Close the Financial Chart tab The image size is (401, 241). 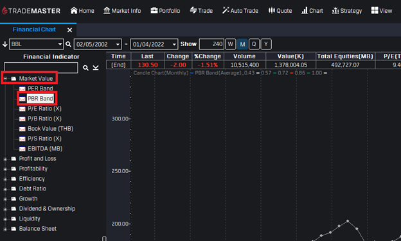(x=69, y=30)
